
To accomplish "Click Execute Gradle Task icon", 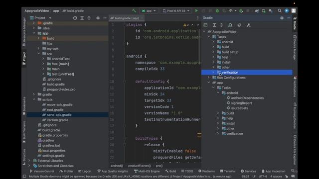I will [205, 25].
